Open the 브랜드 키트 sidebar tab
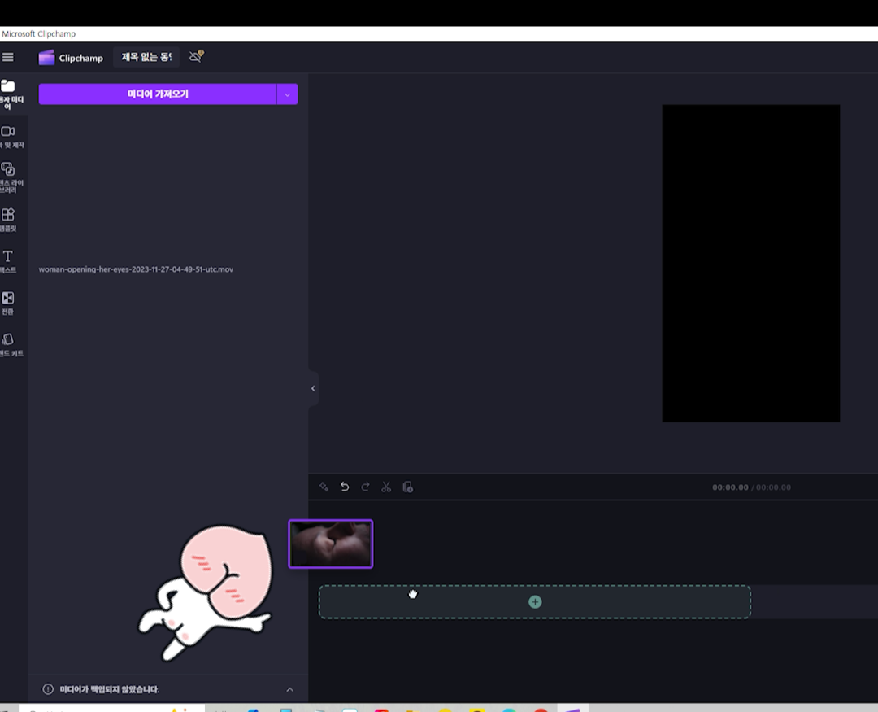878x712 pixels. click(11, 345)
